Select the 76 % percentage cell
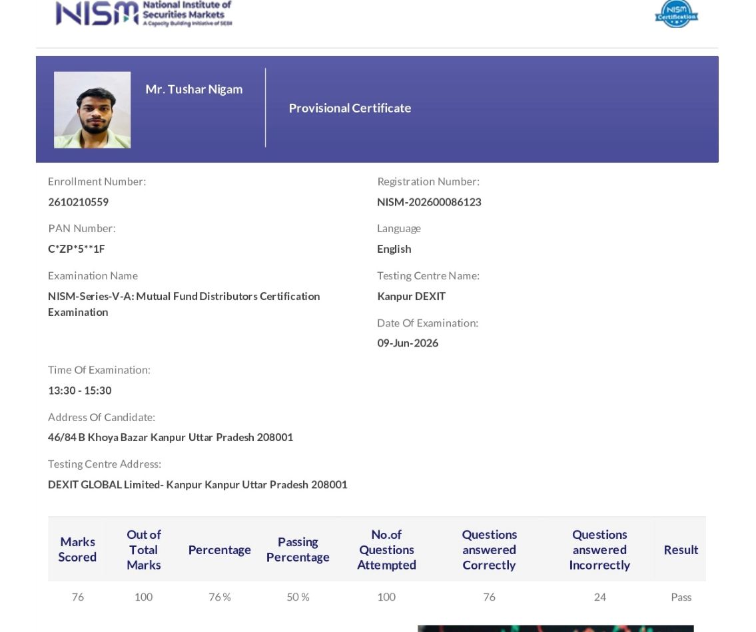This screenshot has width=756, height=632. 219,597
